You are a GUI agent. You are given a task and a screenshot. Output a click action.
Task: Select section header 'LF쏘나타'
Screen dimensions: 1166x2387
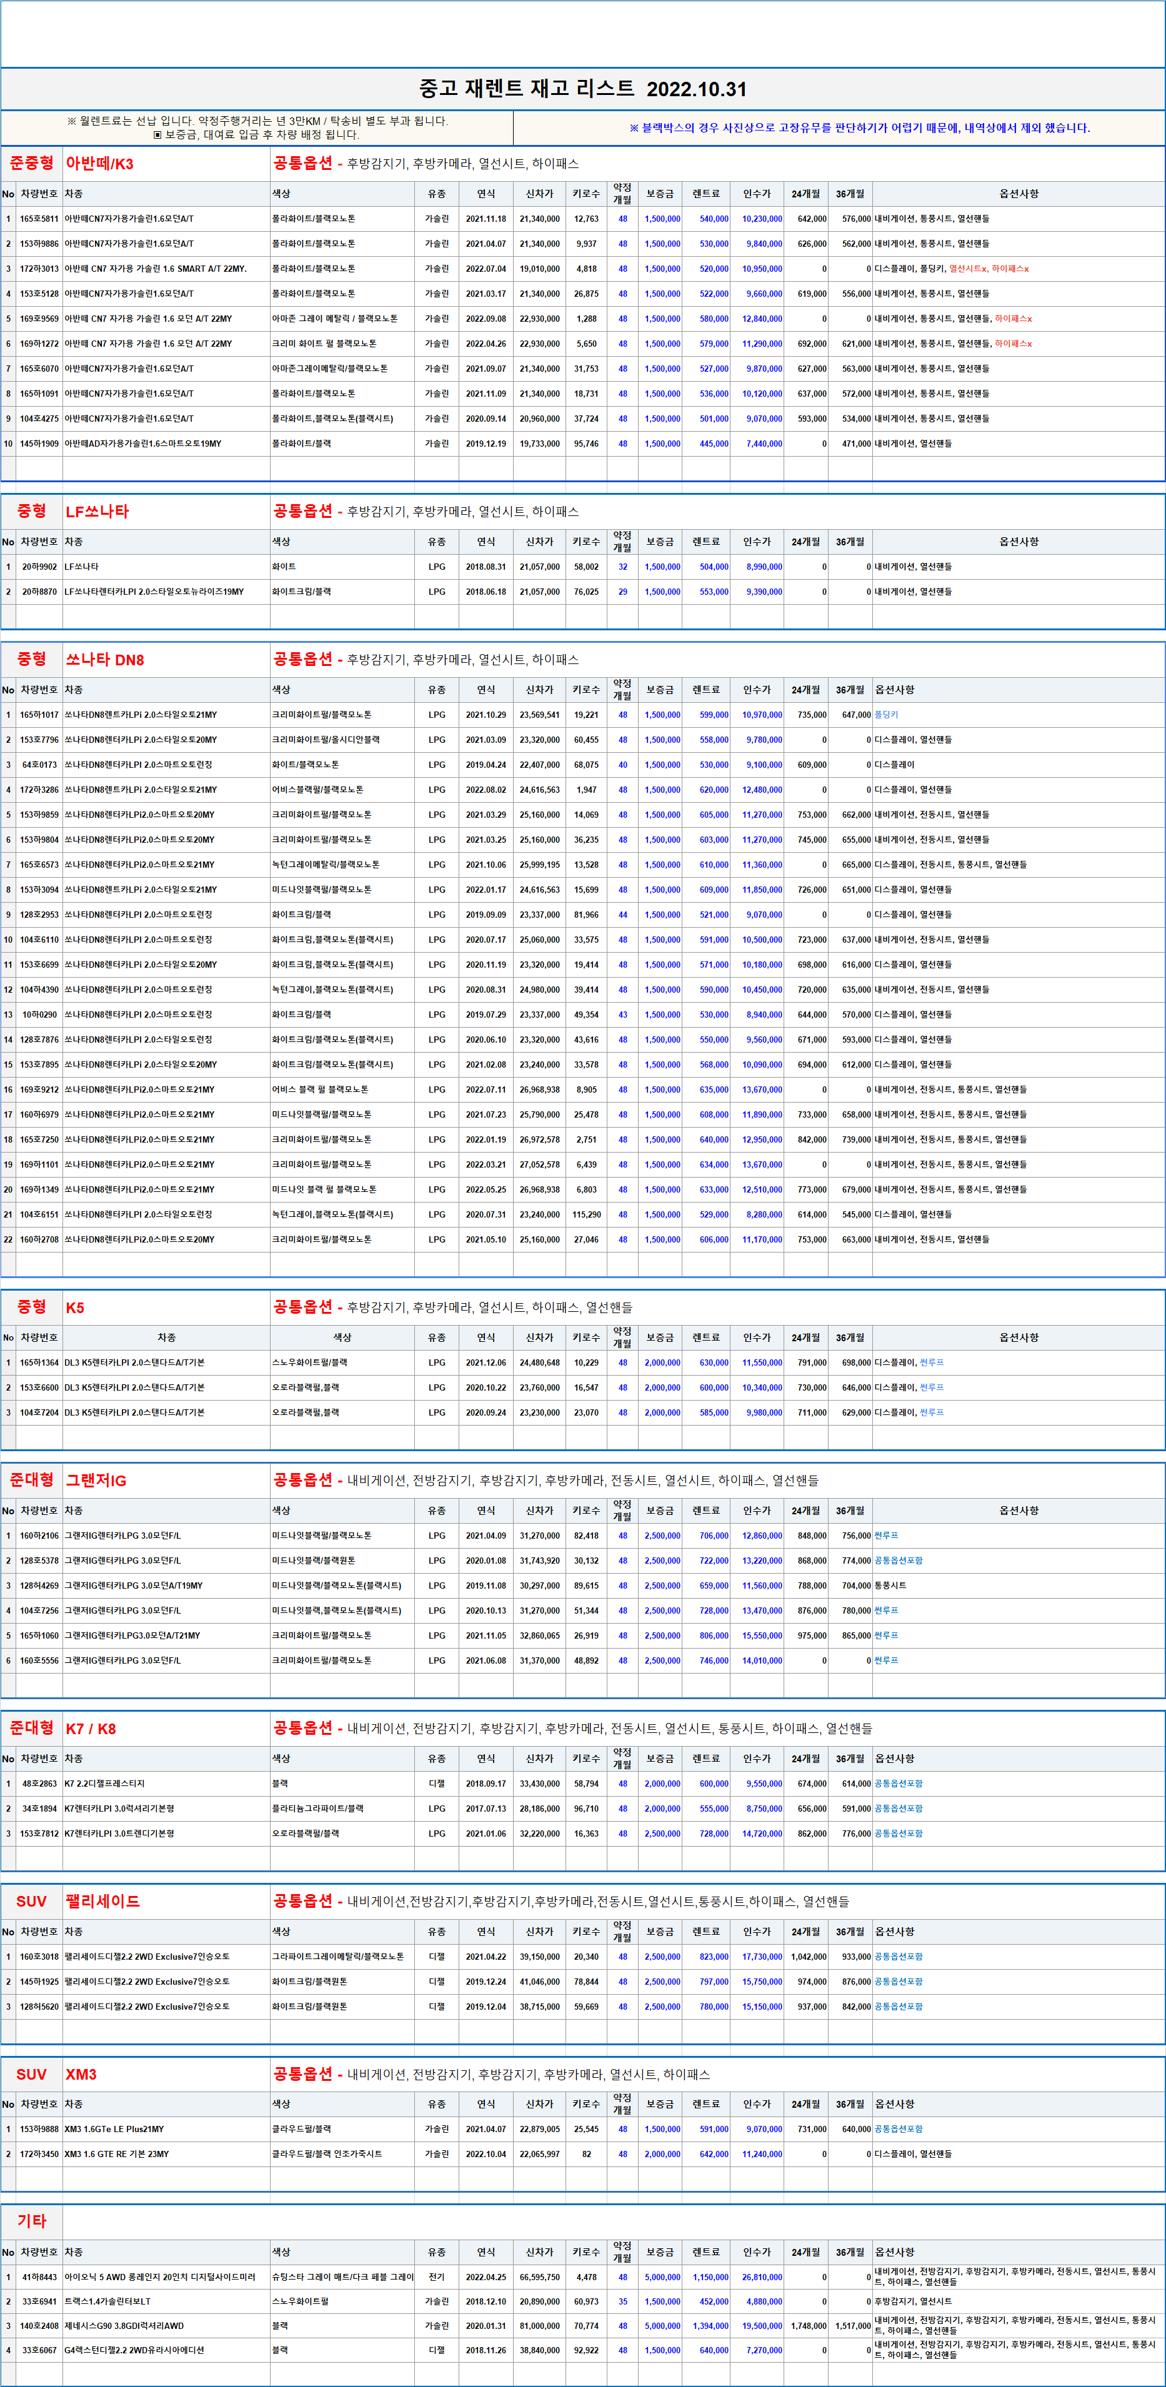(x=97, y=512)
